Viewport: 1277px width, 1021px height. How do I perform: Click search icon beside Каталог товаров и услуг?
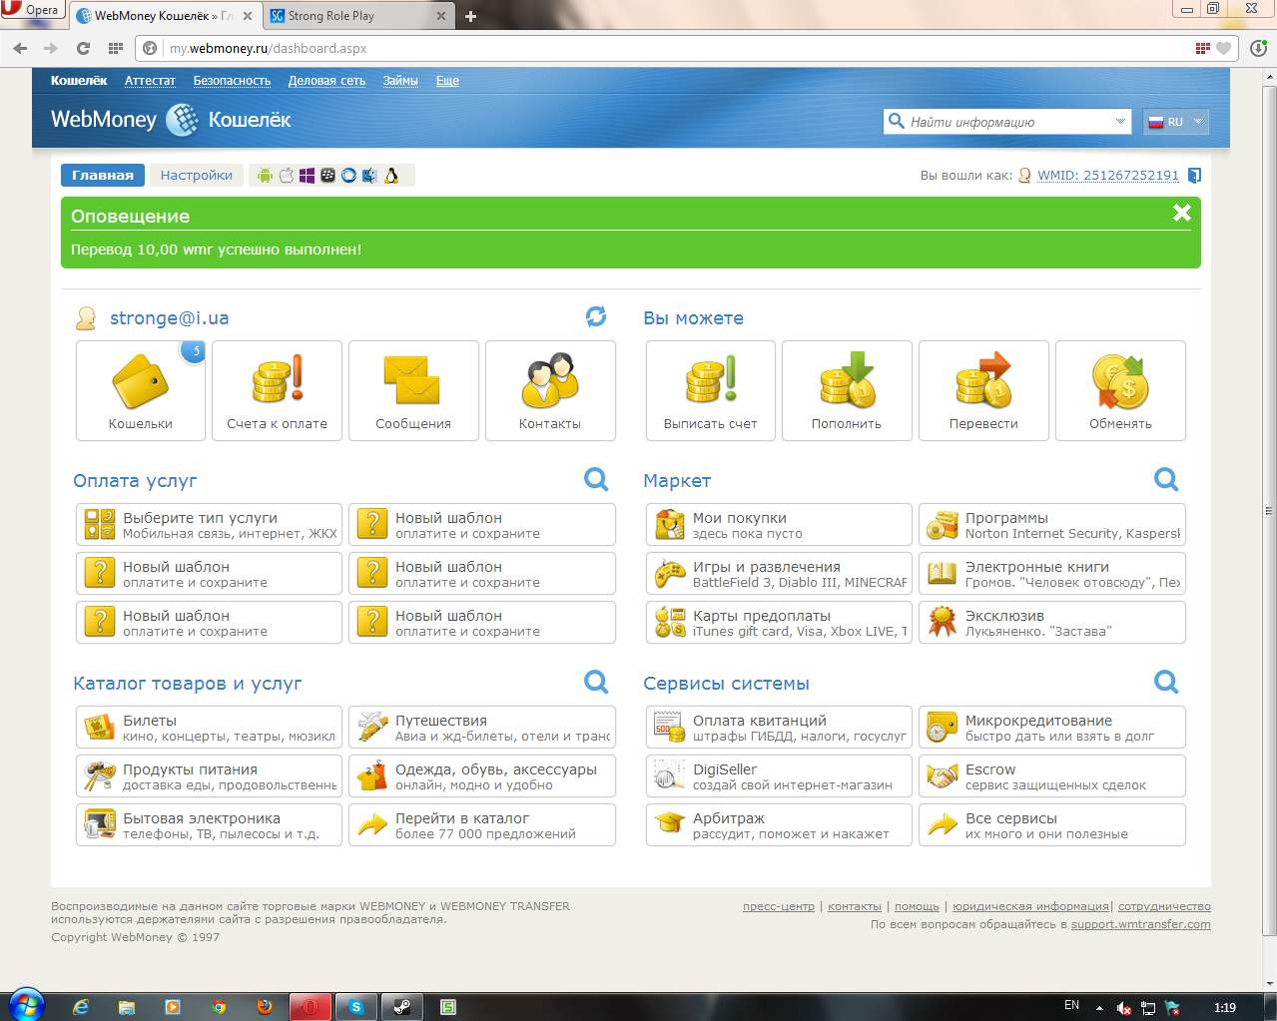click(x=596, y=682)
